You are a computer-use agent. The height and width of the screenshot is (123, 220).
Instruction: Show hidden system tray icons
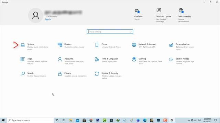click(189, 120)
